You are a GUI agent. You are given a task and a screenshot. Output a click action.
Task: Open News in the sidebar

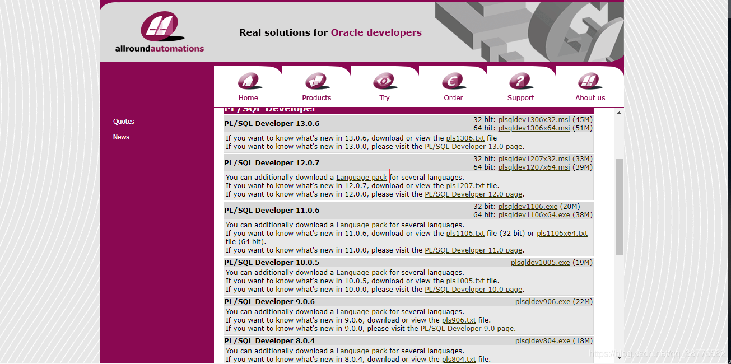[121, 137]
